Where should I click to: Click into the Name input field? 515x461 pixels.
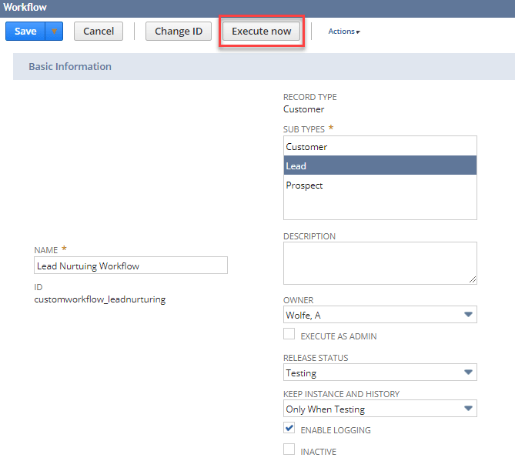tap(131, 266)
